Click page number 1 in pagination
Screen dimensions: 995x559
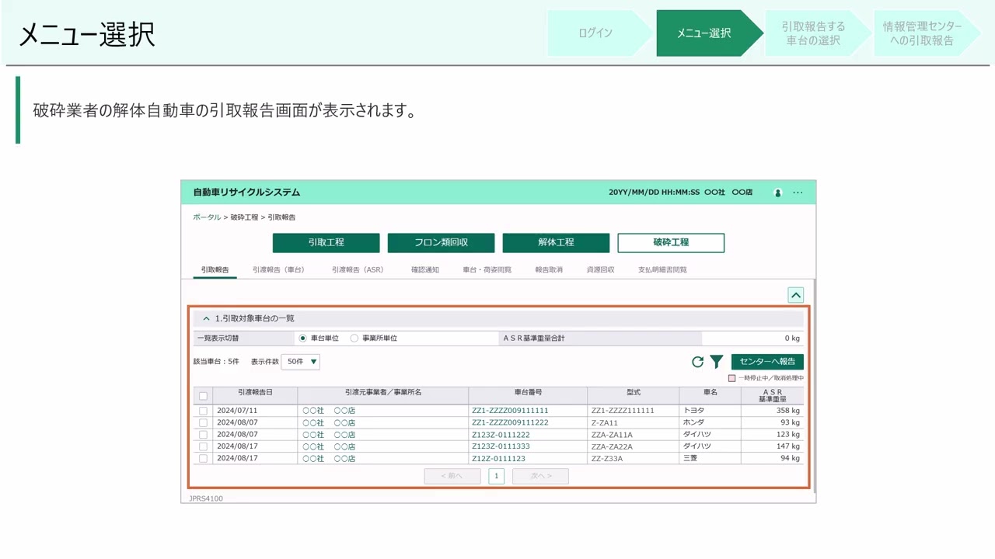[497, 476]
